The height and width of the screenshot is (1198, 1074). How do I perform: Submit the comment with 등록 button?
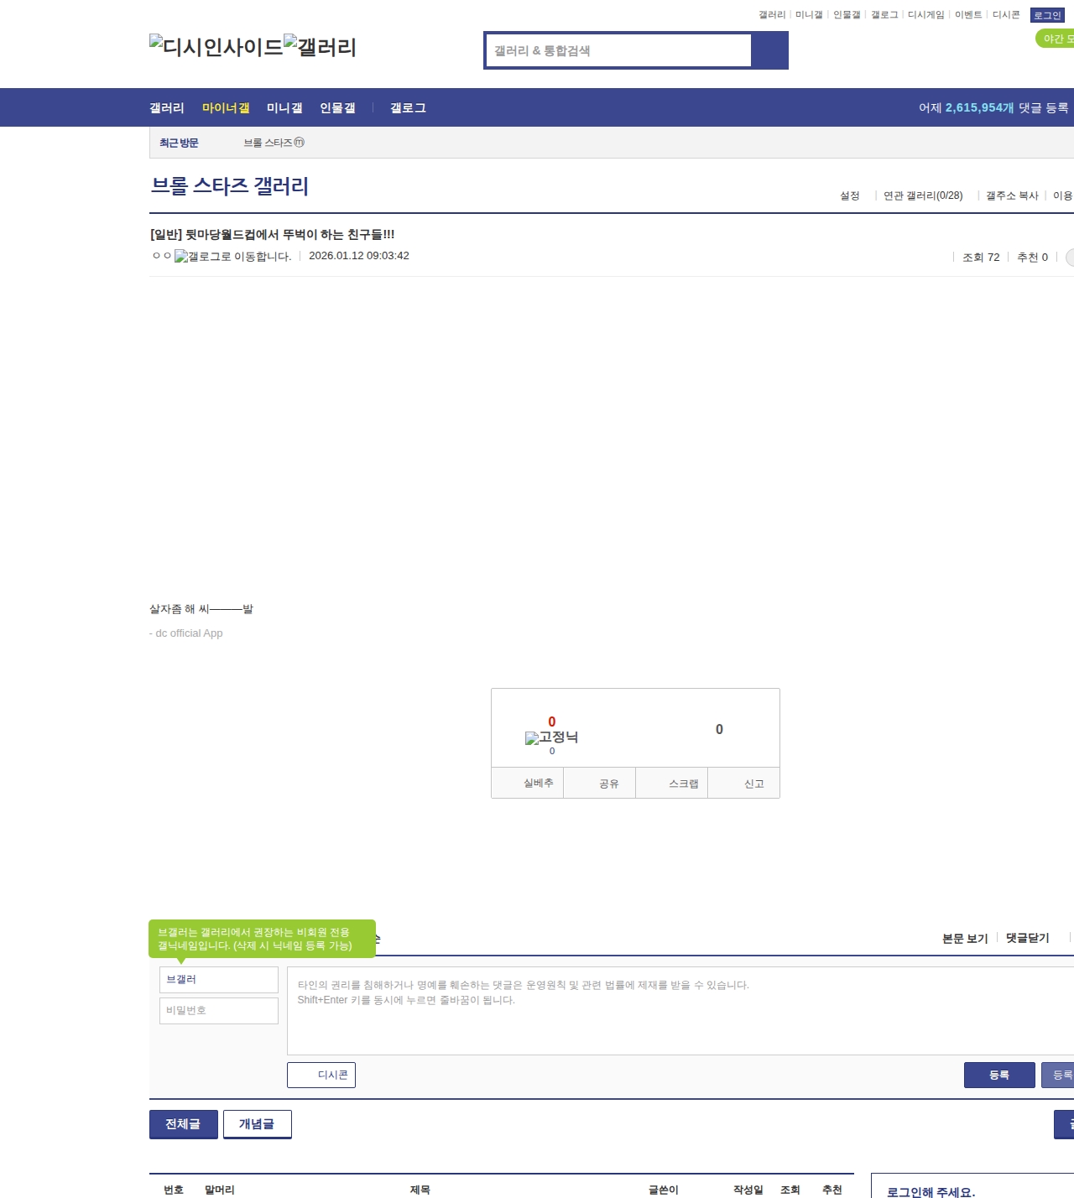point(998,1075)
